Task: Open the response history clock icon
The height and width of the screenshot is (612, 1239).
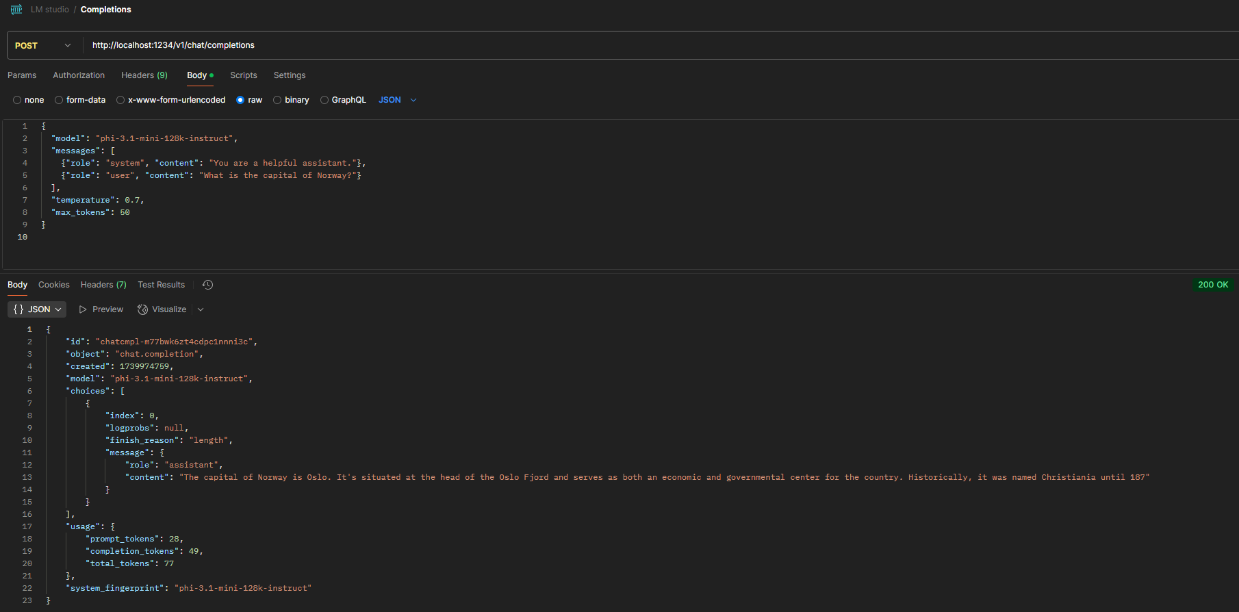Action: click(208, 285)
